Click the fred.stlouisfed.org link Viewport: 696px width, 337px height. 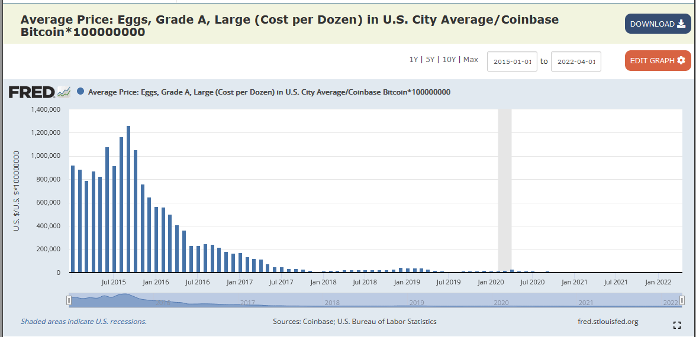point(608,322)
